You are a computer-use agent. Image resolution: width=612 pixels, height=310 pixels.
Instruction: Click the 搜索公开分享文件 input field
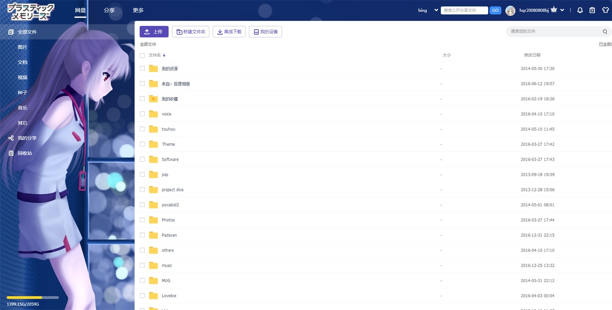[464, 10]
